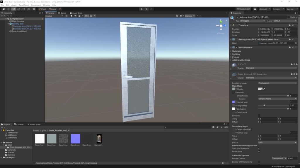
Task: Open scene camera settings
Action: click(181, 16)
